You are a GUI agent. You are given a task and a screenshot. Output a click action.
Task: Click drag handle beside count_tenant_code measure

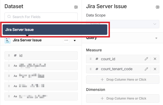[91, 69]
